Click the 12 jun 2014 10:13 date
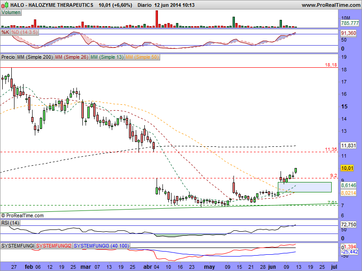Screen dimensions: 362x271 [174, 5]
